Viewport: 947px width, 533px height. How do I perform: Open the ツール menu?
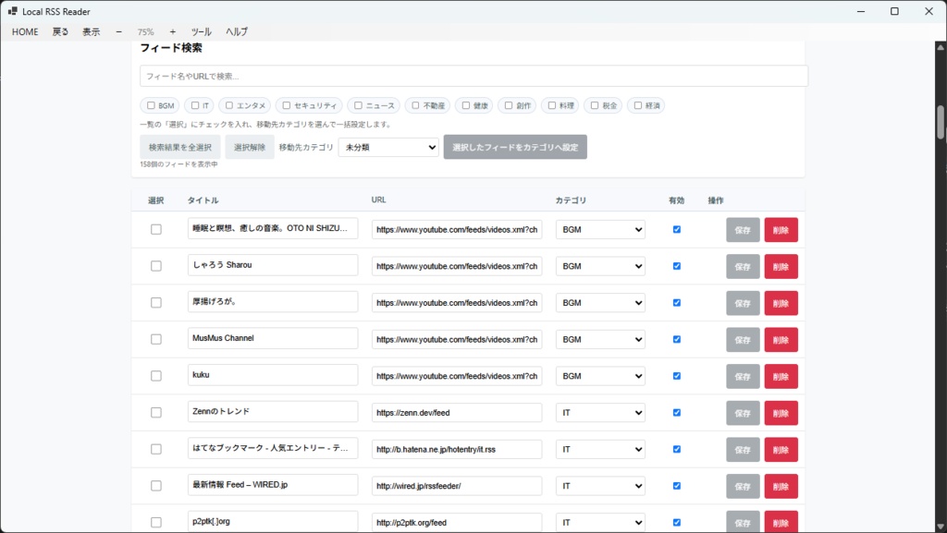[201, 32]
